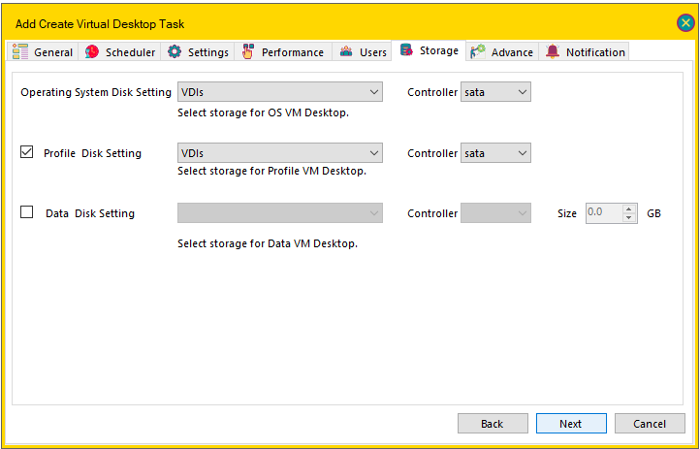Viewport: 700px width, 449px height.
Task: Click the Back button
Action: click(x=493, y=423)
